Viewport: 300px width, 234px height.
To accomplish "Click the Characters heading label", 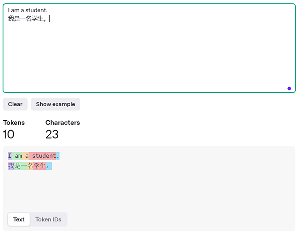I will click(x=62, y=123).
